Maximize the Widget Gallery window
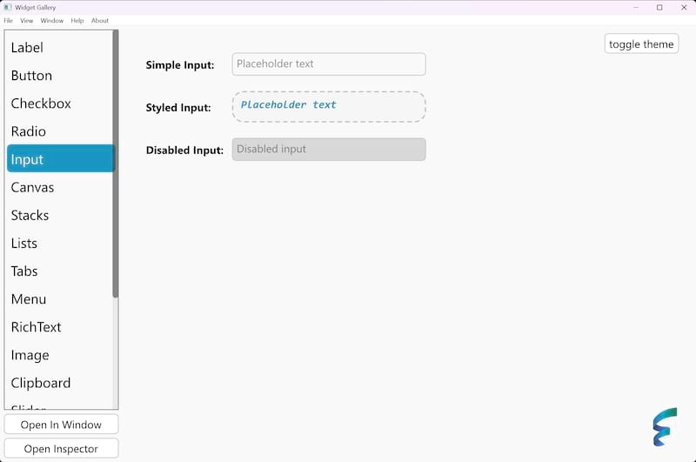Screen dimensions: 696x462 [x=659, y=8]
